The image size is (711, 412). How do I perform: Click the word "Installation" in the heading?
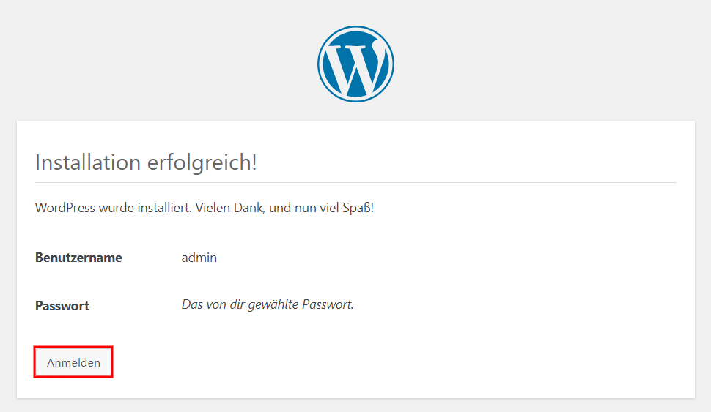point(88,162)
